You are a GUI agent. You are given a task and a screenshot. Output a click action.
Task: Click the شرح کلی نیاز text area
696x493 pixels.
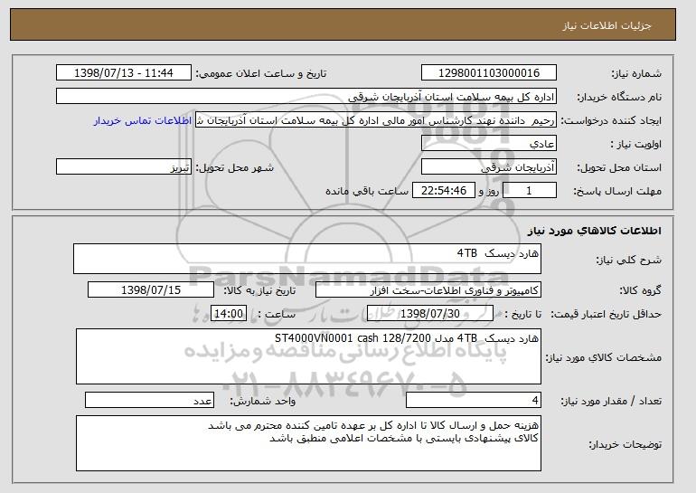click(307, 259)
